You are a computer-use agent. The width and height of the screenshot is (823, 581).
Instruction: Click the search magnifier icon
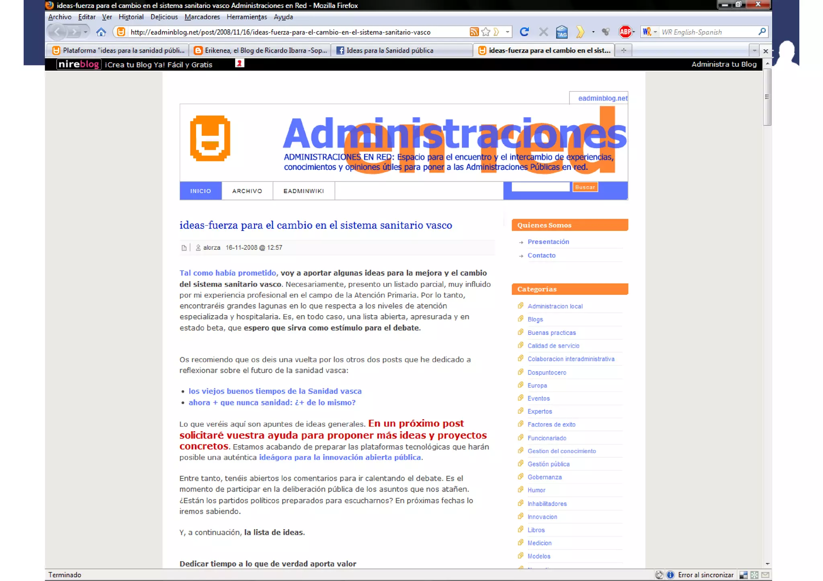762,32
